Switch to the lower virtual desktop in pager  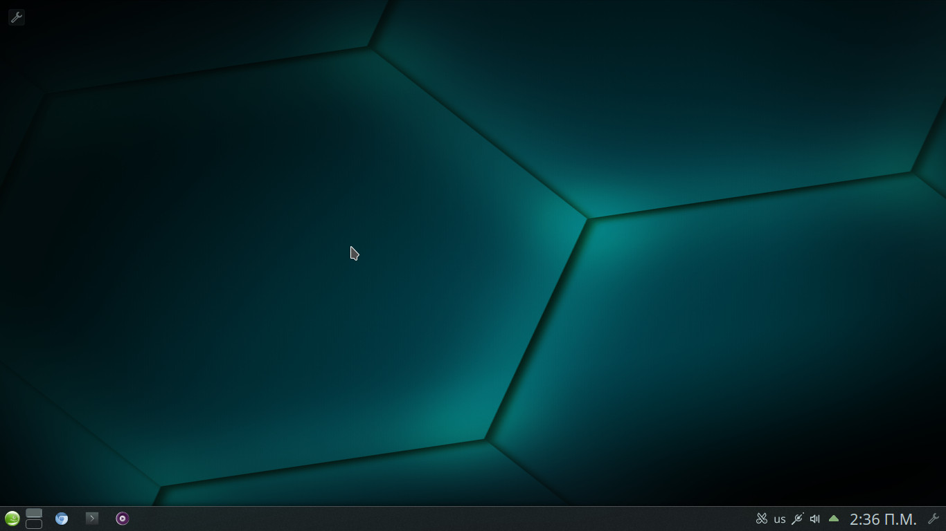(34, 524)
